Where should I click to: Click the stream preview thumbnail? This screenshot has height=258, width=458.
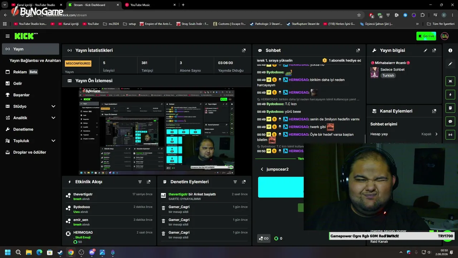[x=157, y=131]
